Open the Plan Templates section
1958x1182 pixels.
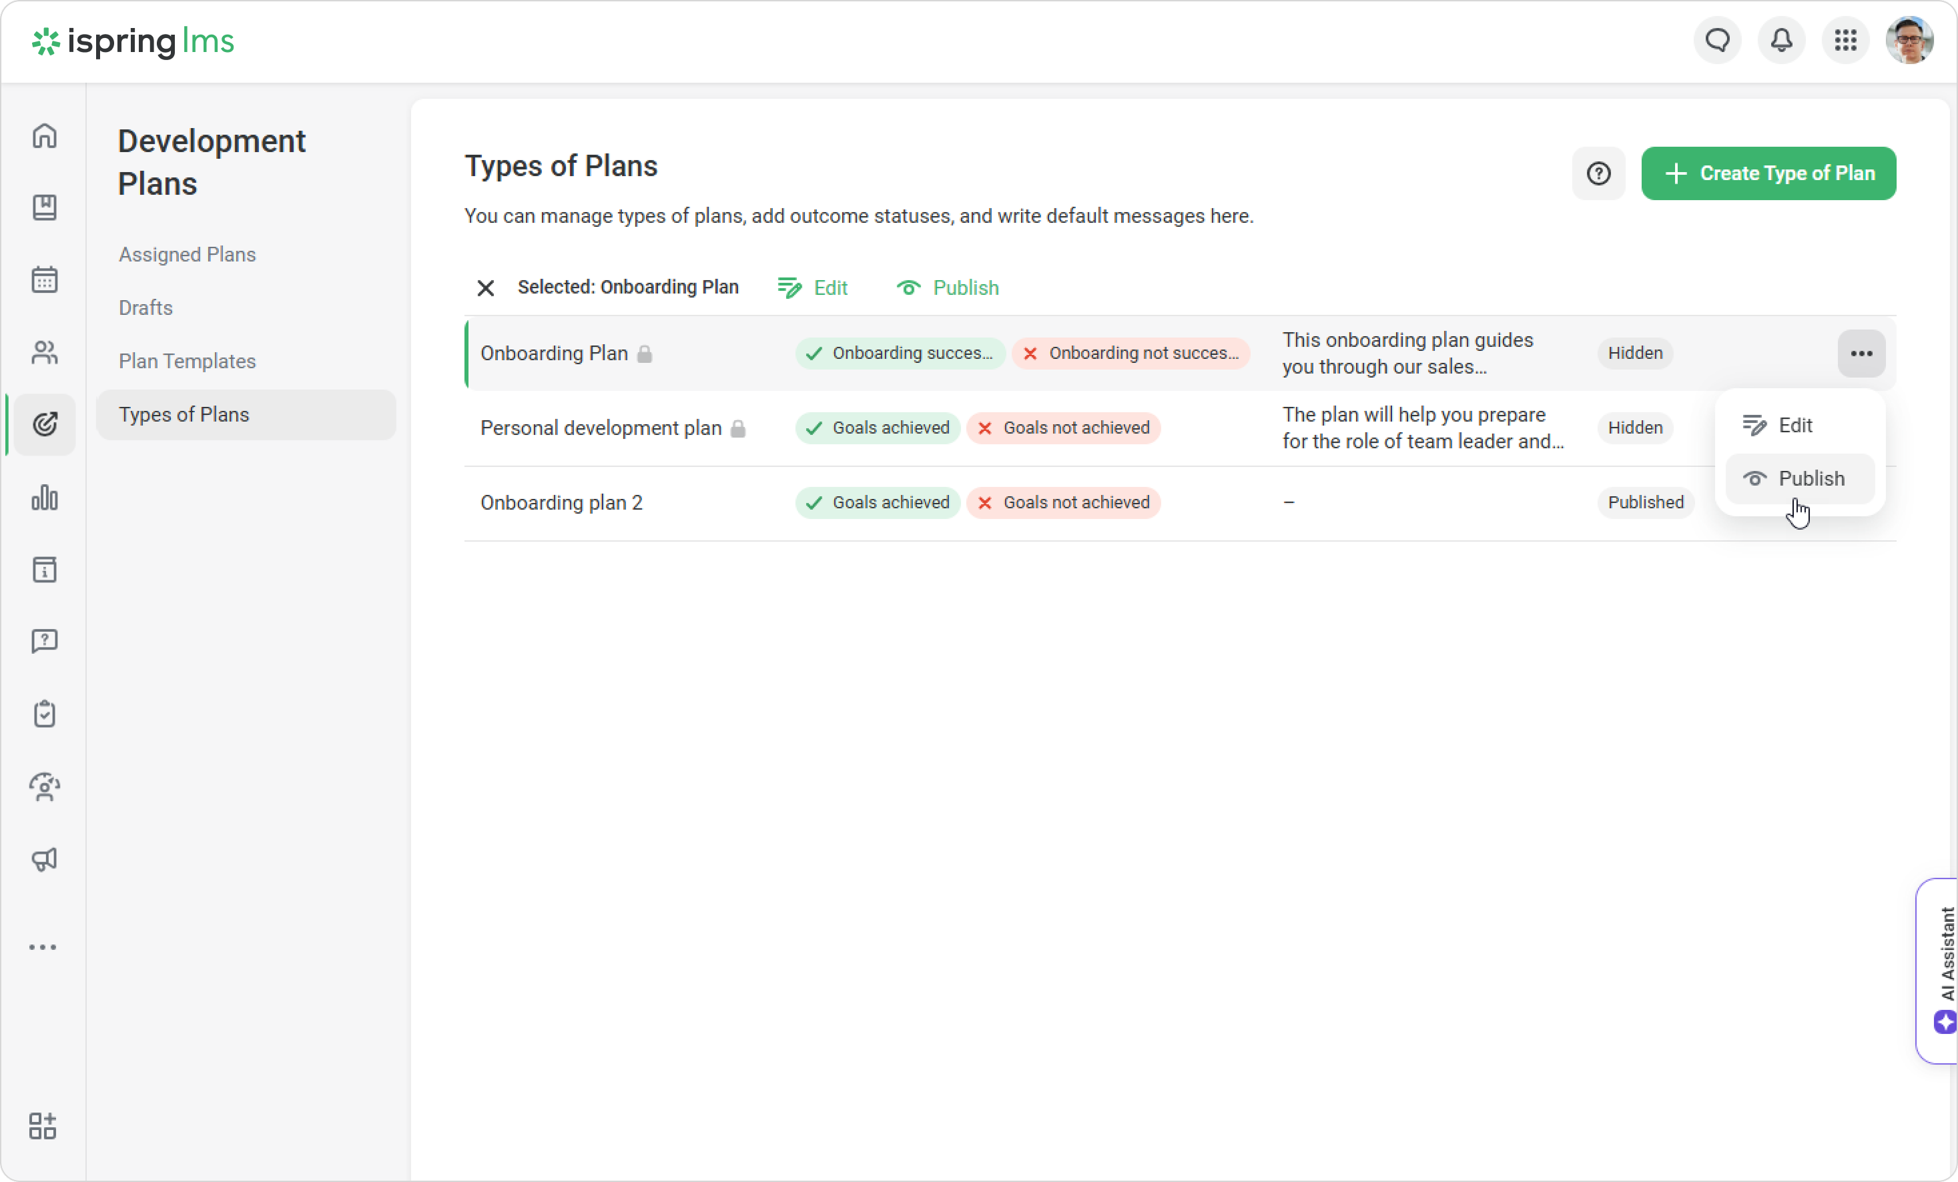click(x=187, y=361)
